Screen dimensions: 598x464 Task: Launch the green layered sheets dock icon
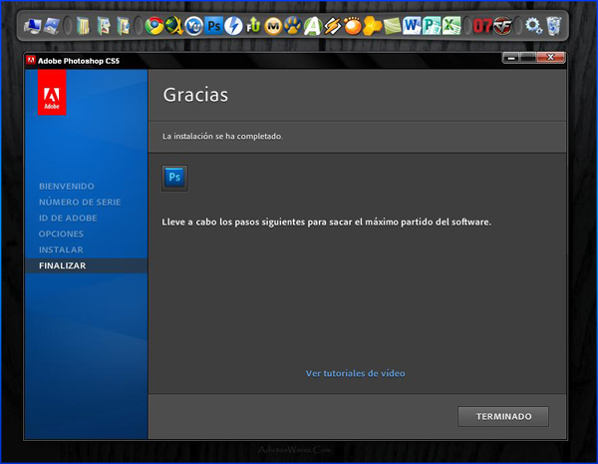pyautogui.click(x=392, y=26)
